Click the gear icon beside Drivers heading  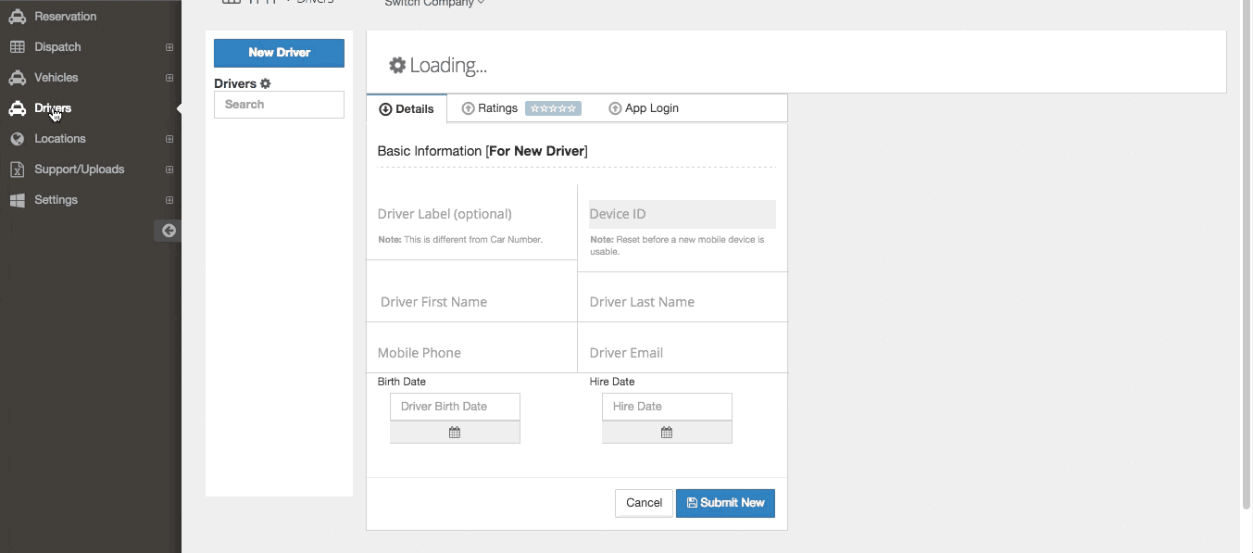(266, 83)
